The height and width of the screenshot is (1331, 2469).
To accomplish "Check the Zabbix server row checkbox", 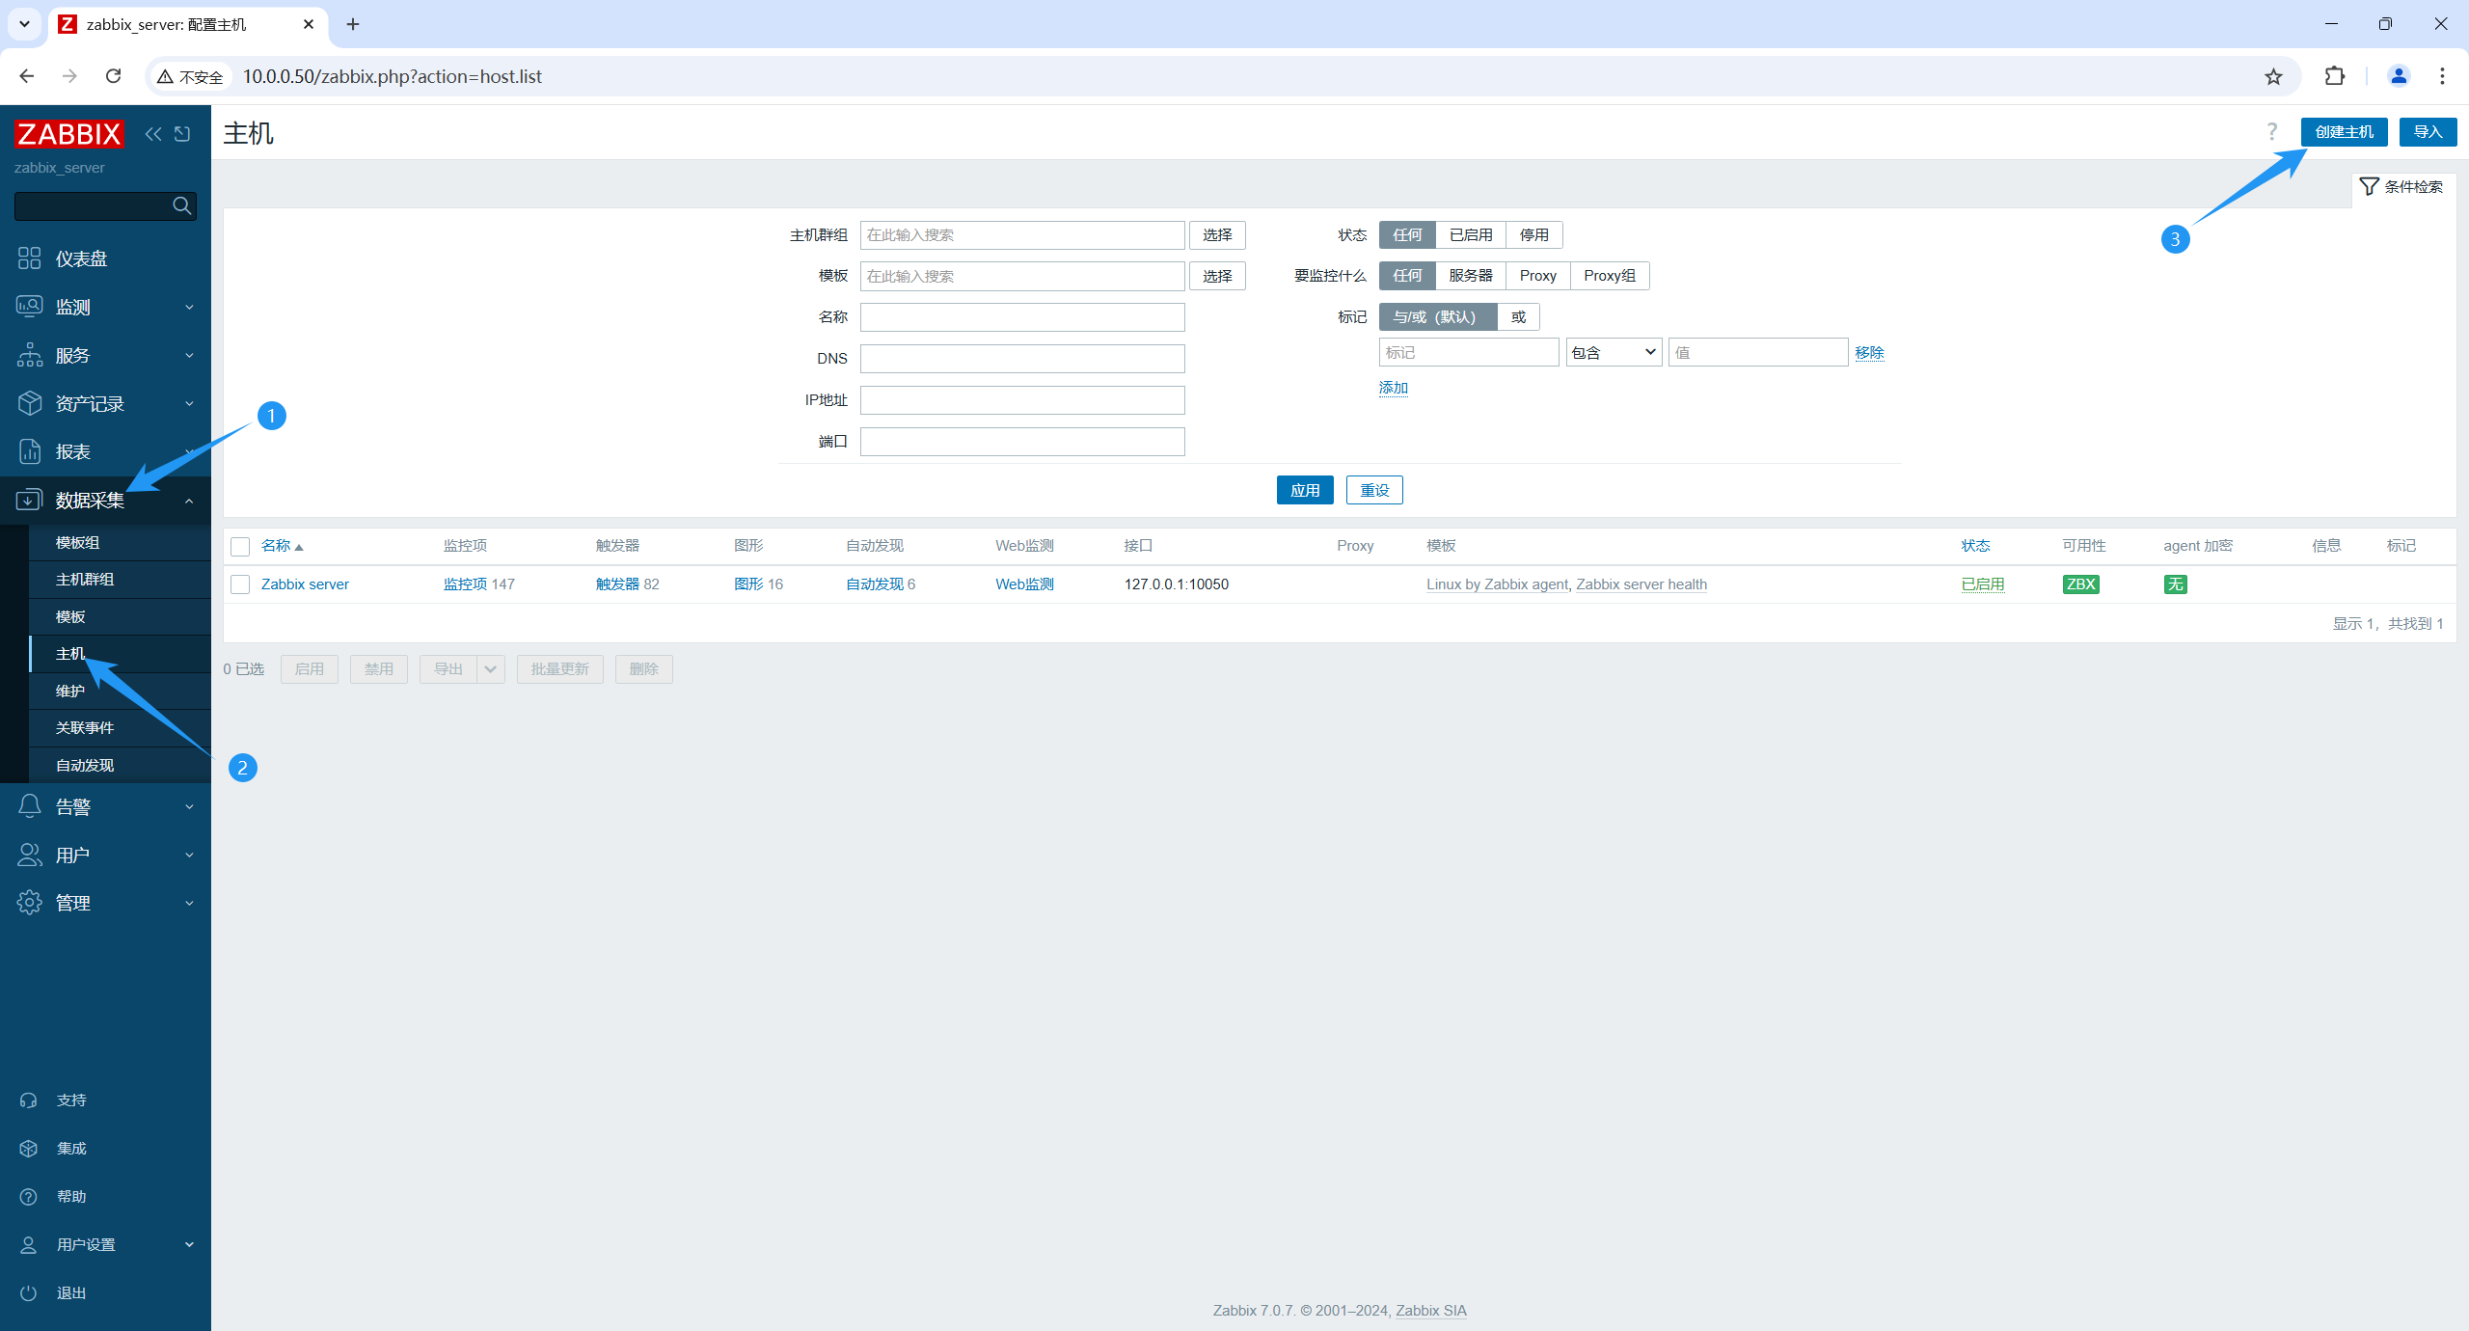I will [240, 584].
